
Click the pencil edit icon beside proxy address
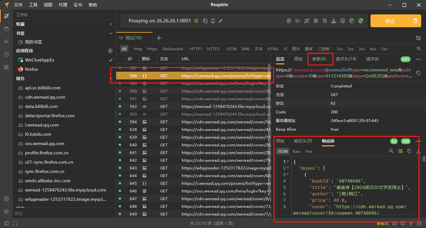220,21
